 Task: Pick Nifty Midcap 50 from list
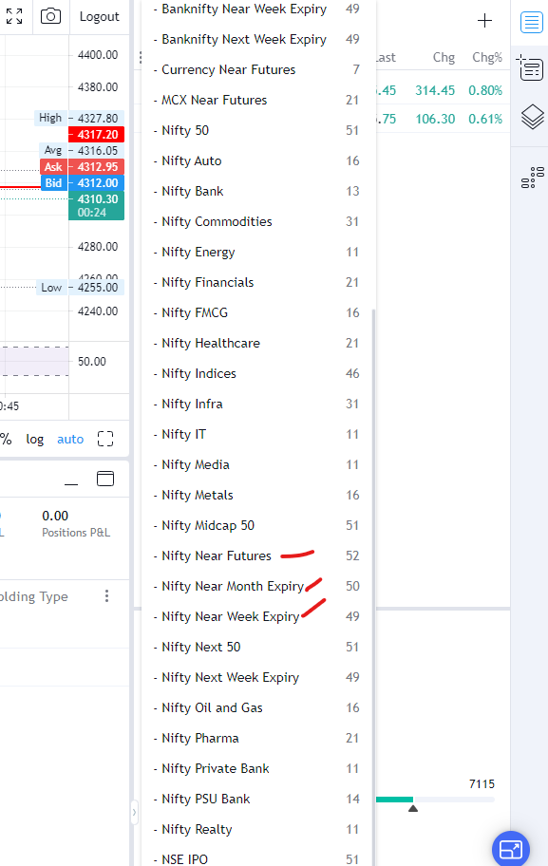click(257, 525)
